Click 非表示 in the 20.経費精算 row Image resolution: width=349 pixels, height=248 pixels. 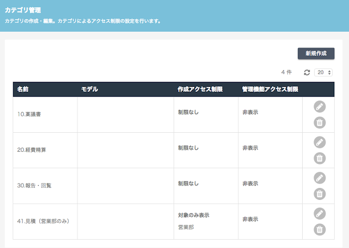250,148
